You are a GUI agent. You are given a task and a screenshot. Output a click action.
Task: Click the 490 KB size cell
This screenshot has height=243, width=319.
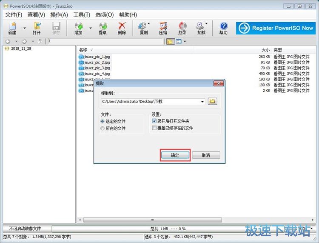click(x=264, y=74)
